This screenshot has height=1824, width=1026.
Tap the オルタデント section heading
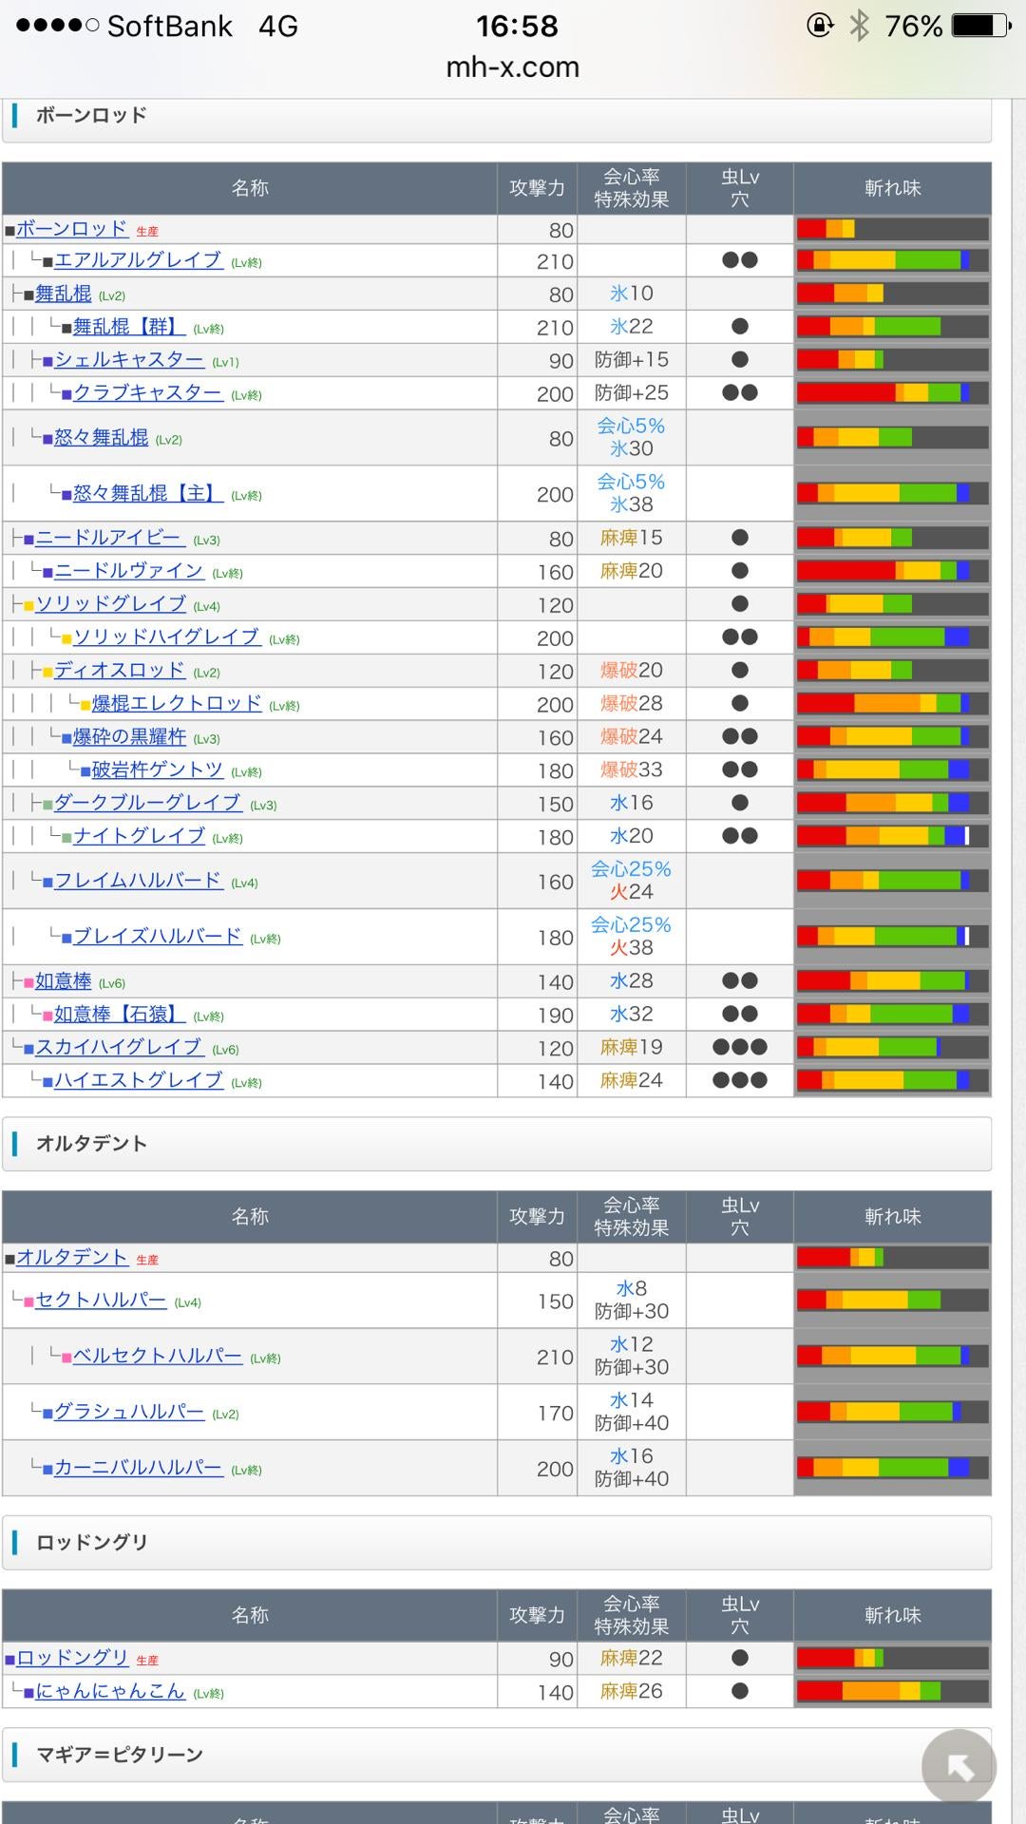click(x=497, y=1144)
